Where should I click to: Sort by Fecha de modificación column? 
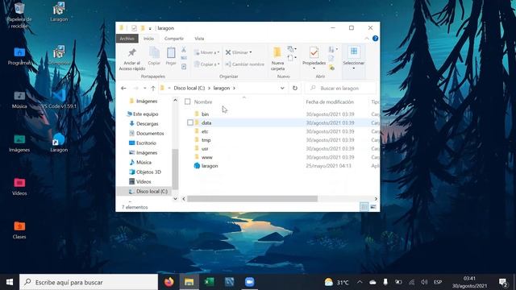click(x=330, y=102)
